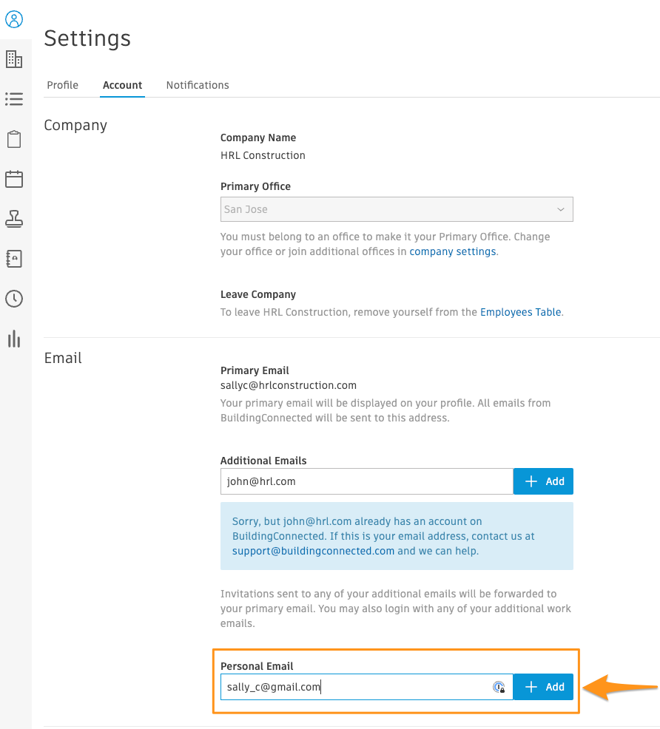Click the Additional Emails input showing john@hrl.com
Image resolution: width=660 pixels, height=729 pixels.
tap(366, 481)
